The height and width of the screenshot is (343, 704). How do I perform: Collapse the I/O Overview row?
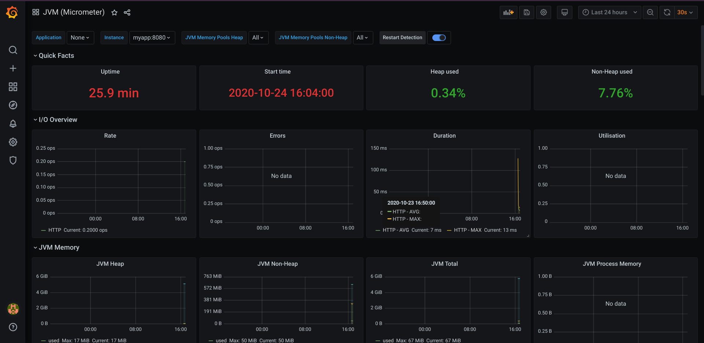click(55, 120)
